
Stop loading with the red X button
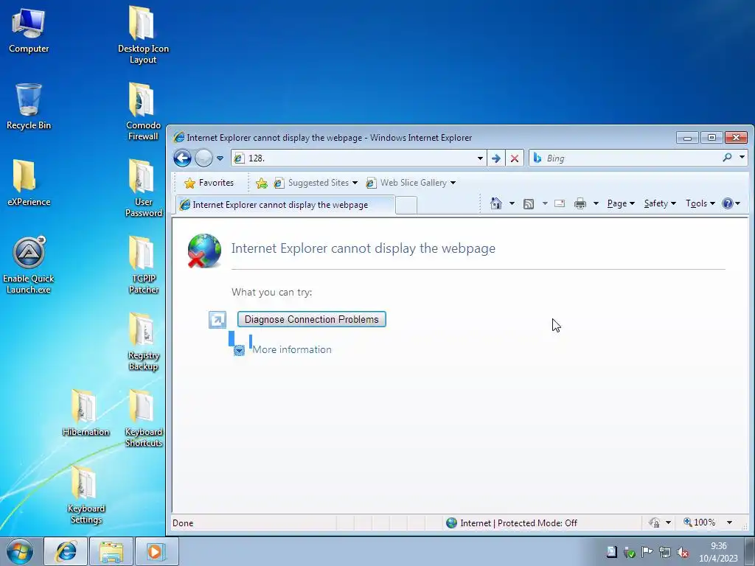point(514,158)
